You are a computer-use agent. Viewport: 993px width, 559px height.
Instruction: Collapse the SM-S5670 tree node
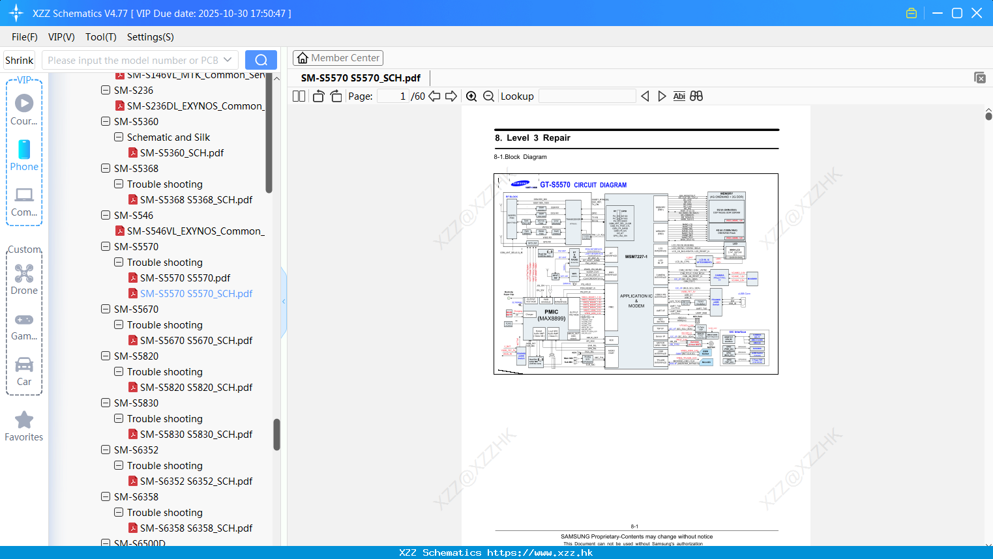106,309
